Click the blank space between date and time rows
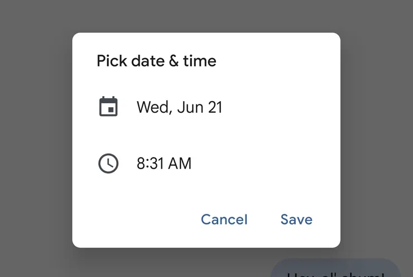413x277 pixels. (x=206, y=135)
